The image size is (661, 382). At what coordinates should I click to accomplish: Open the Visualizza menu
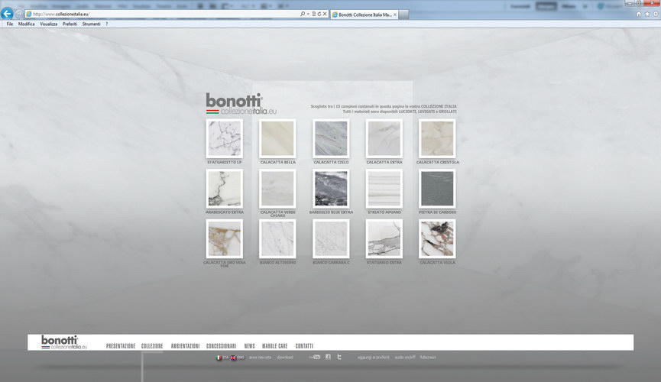point(48,24)
